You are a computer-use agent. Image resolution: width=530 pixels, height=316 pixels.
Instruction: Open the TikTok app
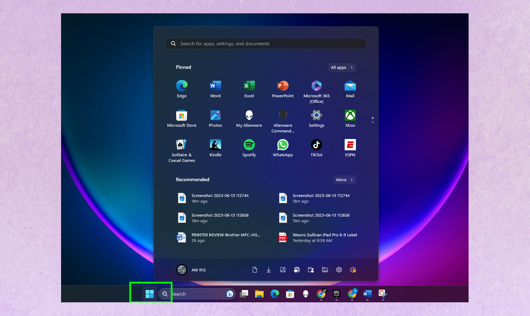tap(317, 148)
